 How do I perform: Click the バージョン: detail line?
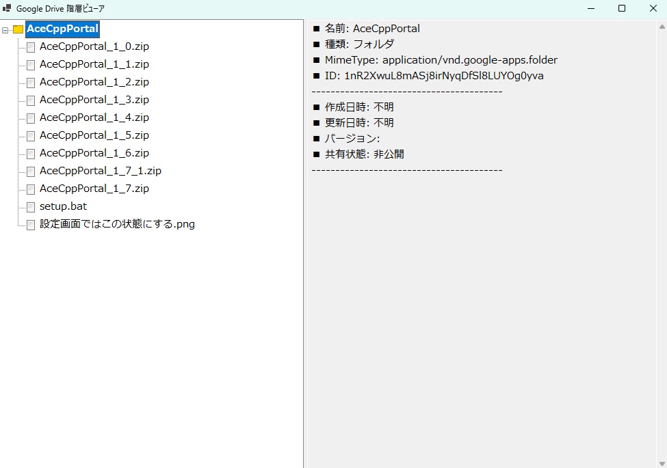pyautogui.click(x=346, y=139)
